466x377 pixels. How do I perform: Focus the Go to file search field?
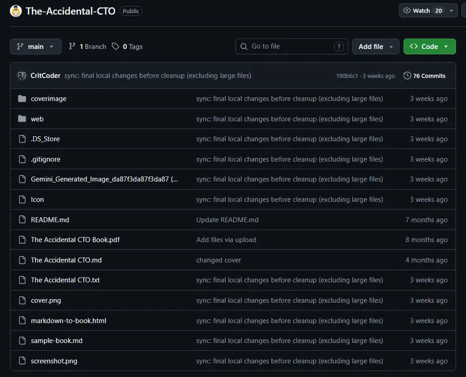(292, 47)
